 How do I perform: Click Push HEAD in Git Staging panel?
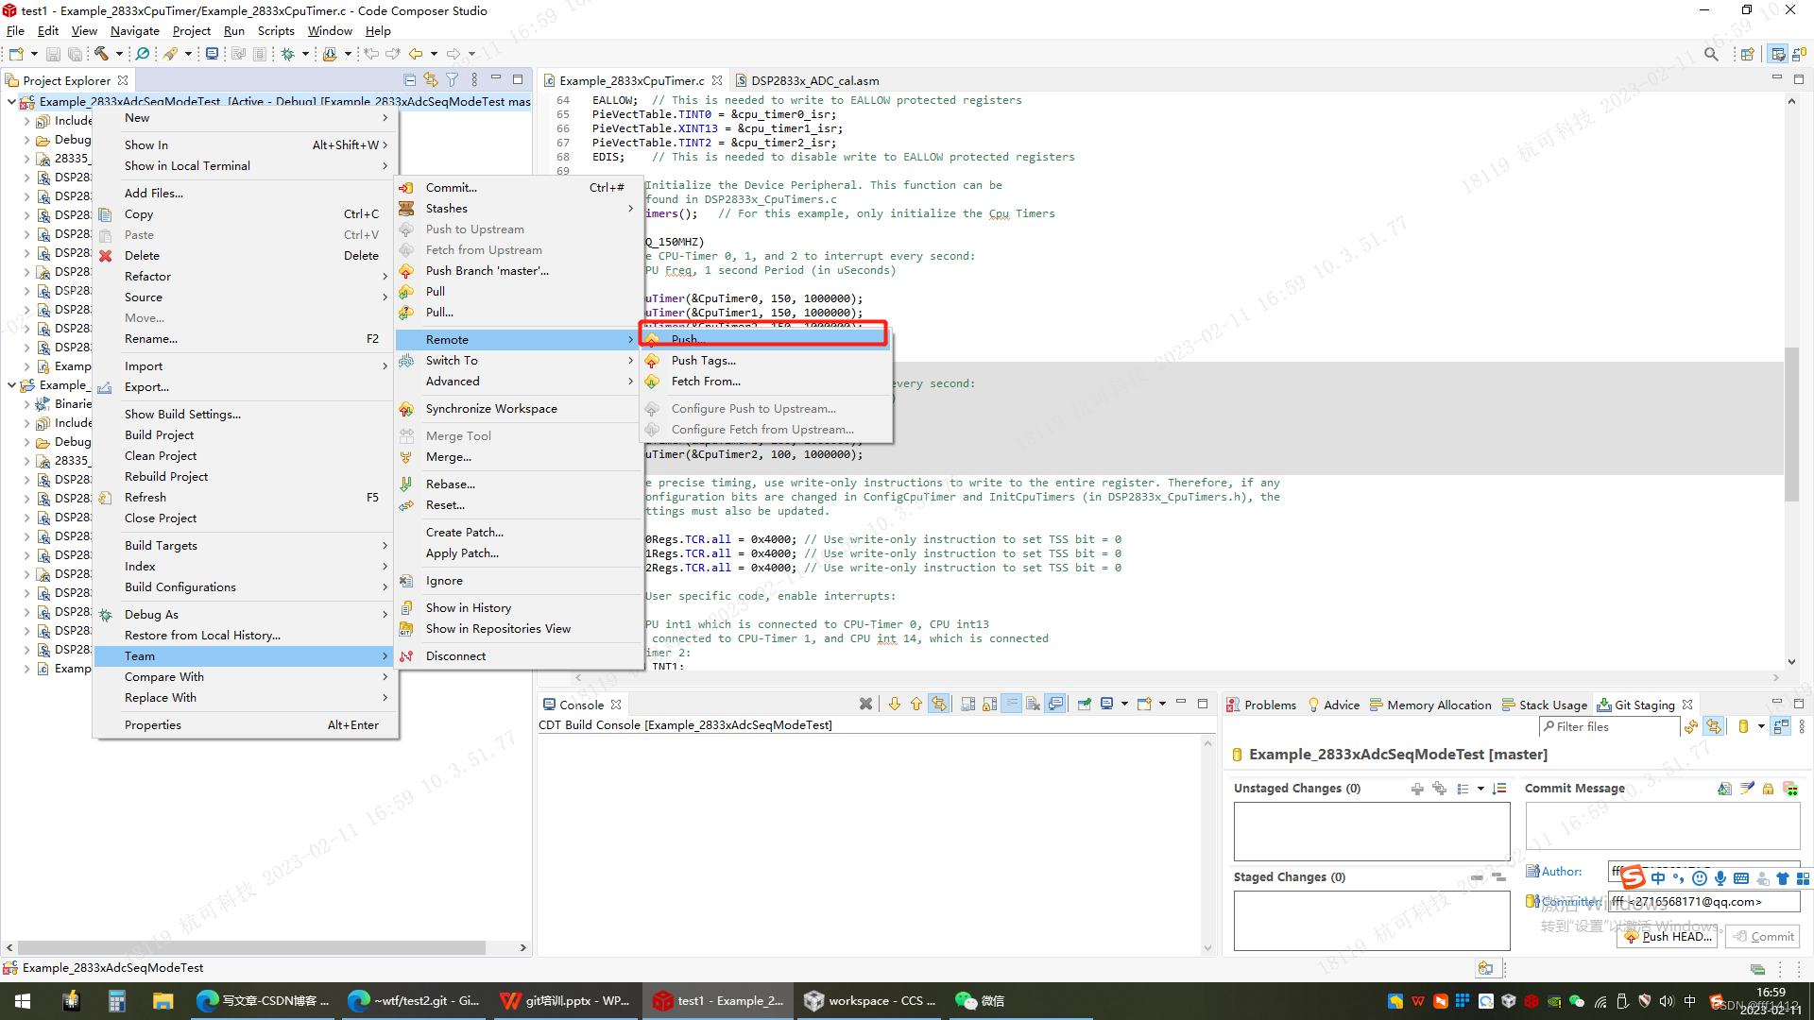point(1665,935)
